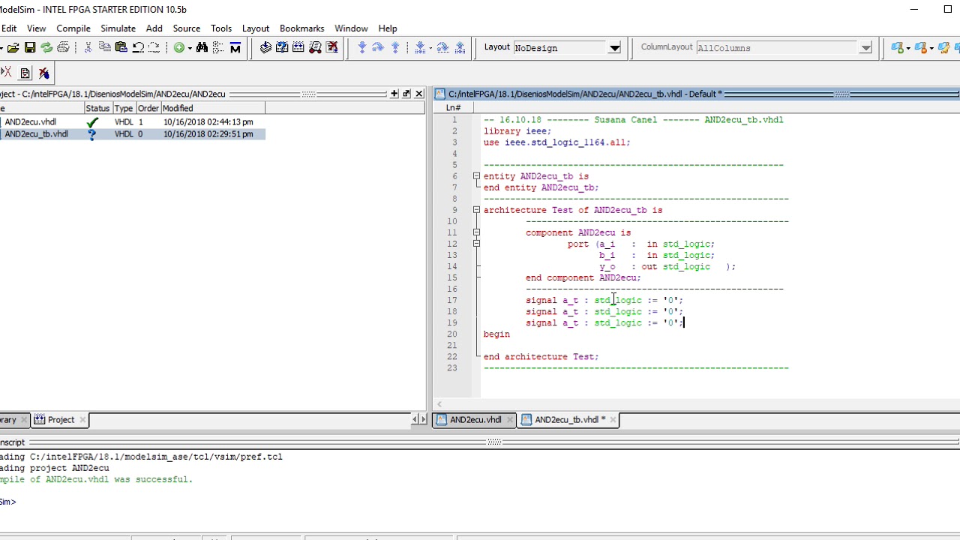The height and width of the screenshot is (540, 960).
Task: Click the Open file folder icon
Action: pos(13,48)
